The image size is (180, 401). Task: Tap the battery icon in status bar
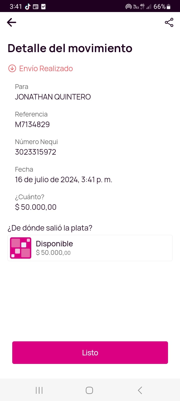coord(169,7)
